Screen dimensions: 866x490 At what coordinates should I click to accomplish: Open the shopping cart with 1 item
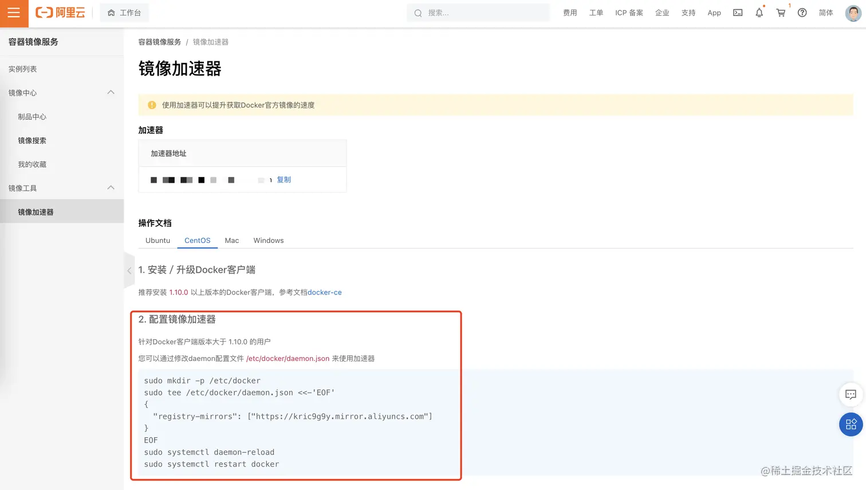pyautogui.click(x=780, y=13)
